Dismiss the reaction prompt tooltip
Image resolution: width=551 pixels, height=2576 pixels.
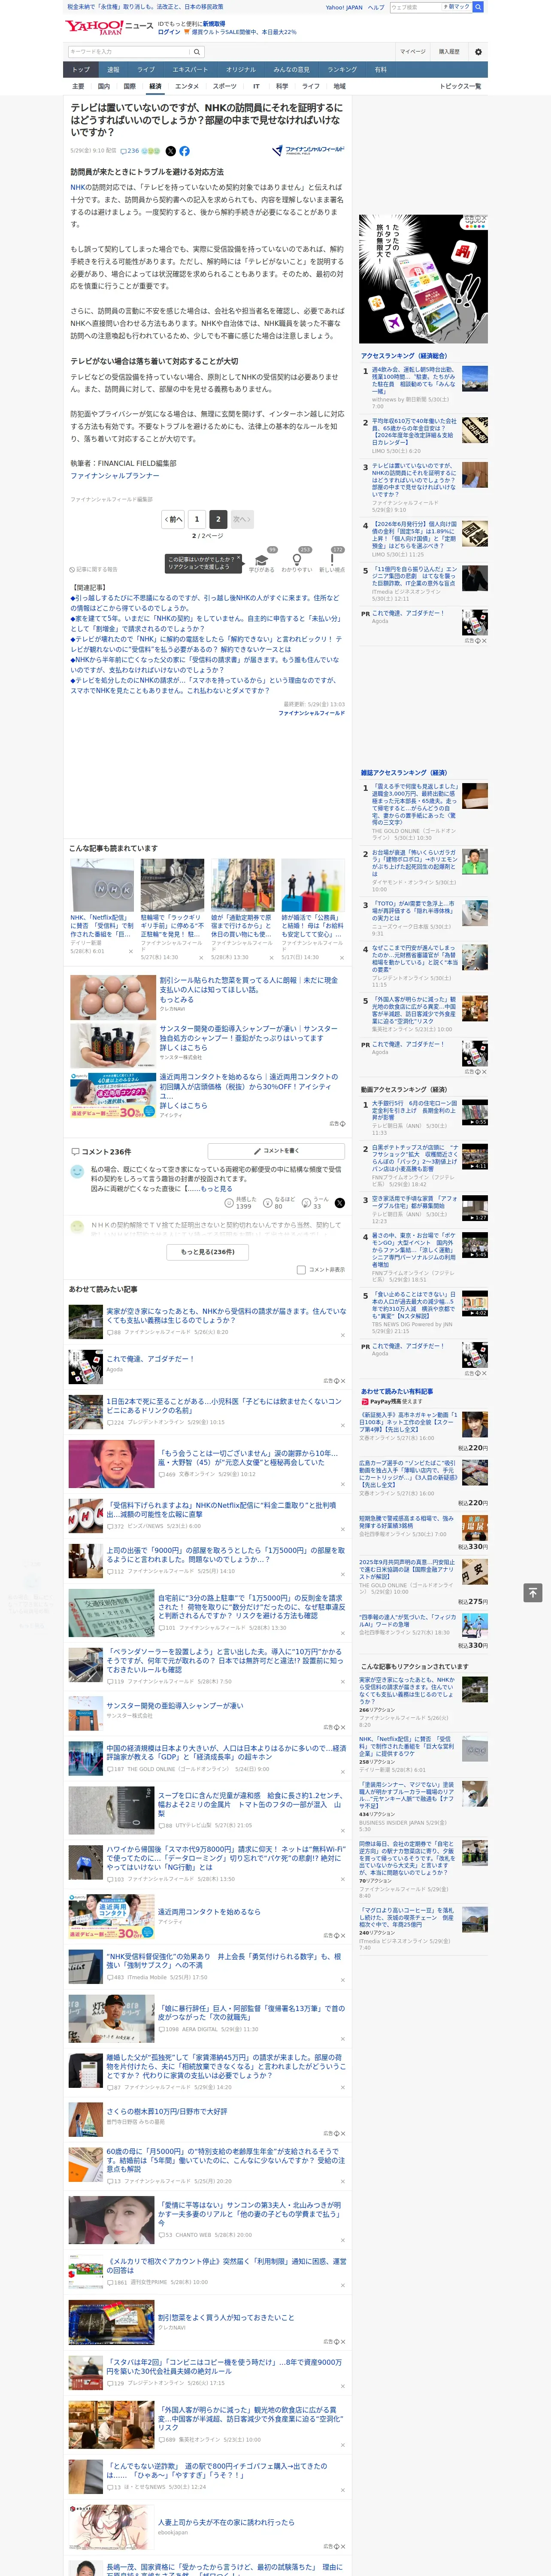238,559
